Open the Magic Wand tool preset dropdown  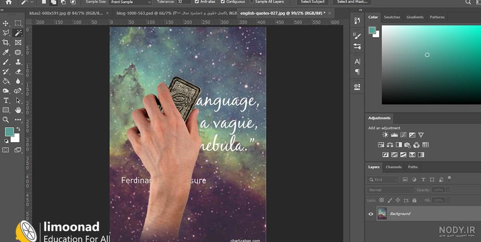[32, 2]
